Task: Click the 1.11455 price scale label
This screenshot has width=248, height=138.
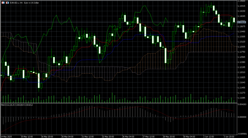Action: pos(241,88)
